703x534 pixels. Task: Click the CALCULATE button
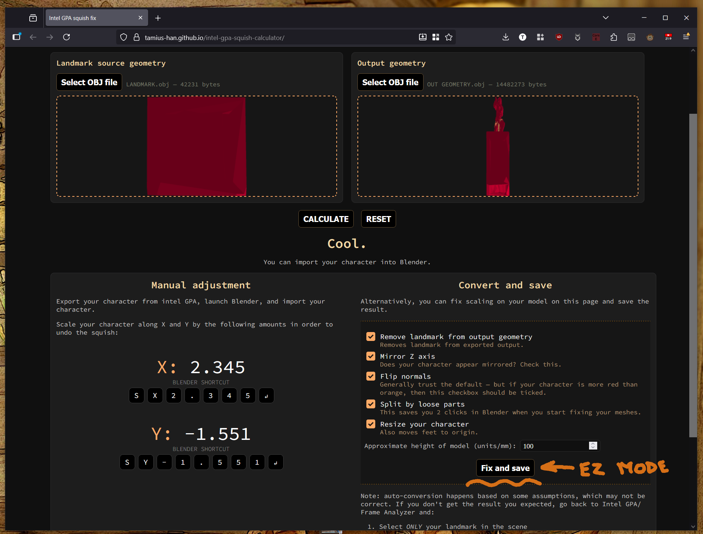pos(326,219)
